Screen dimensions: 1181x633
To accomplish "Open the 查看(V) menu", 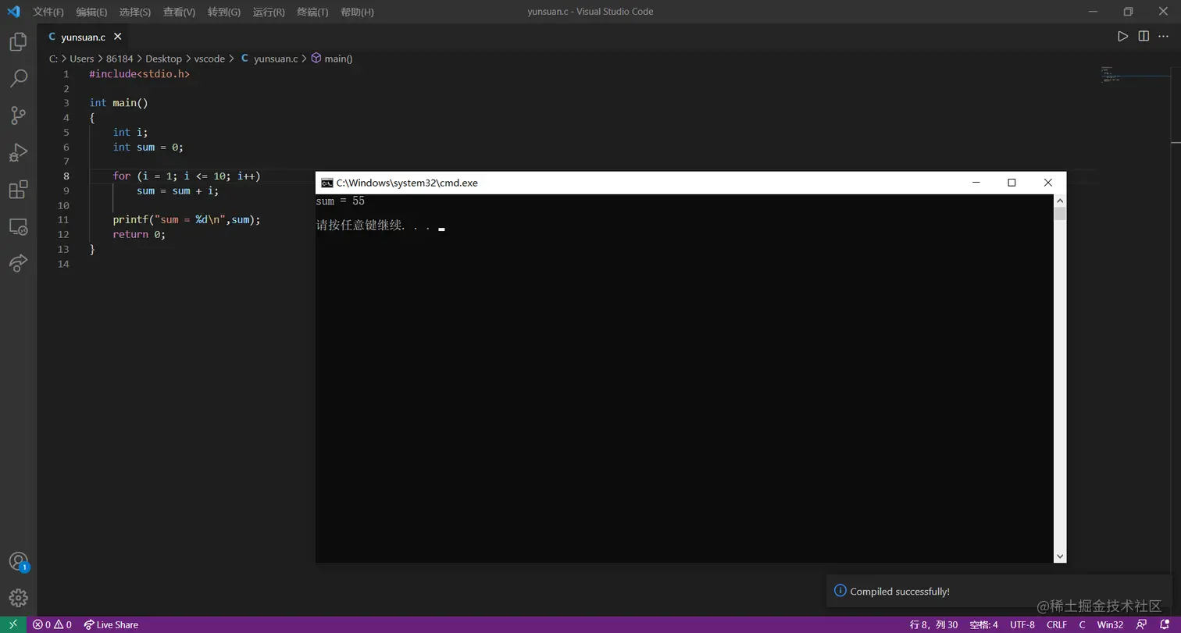I will pyautogui.click(x=179, y=12).
